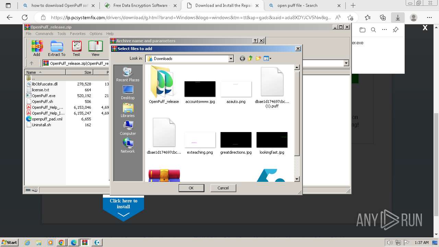Open the File menu in WinRAR
Screen dimensions: 439x247
[28, 34]
